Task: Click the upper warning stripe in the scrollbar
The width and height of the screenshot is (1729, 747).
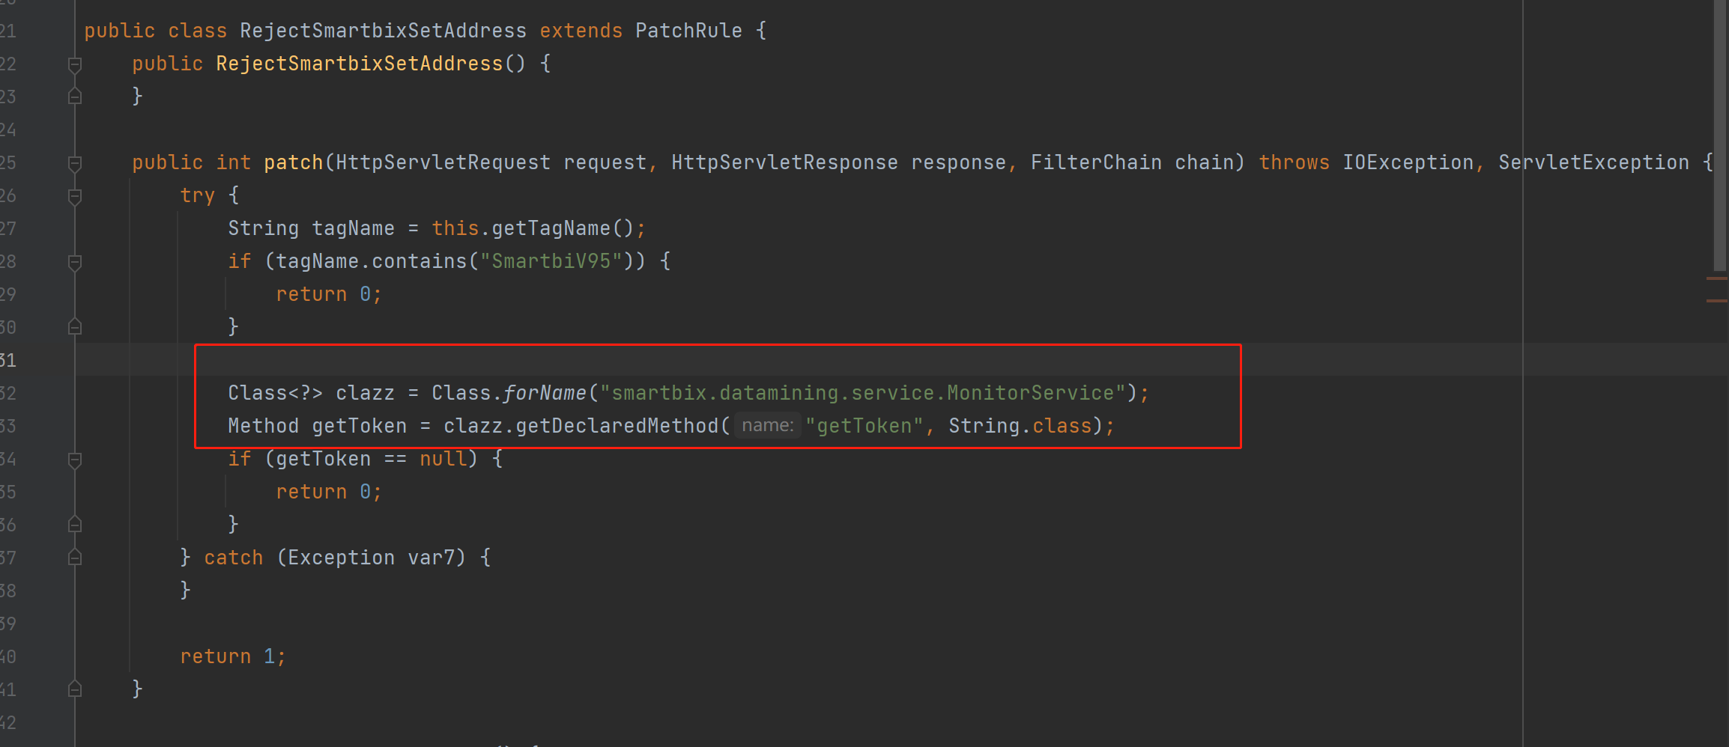Action: point(1716,278)
